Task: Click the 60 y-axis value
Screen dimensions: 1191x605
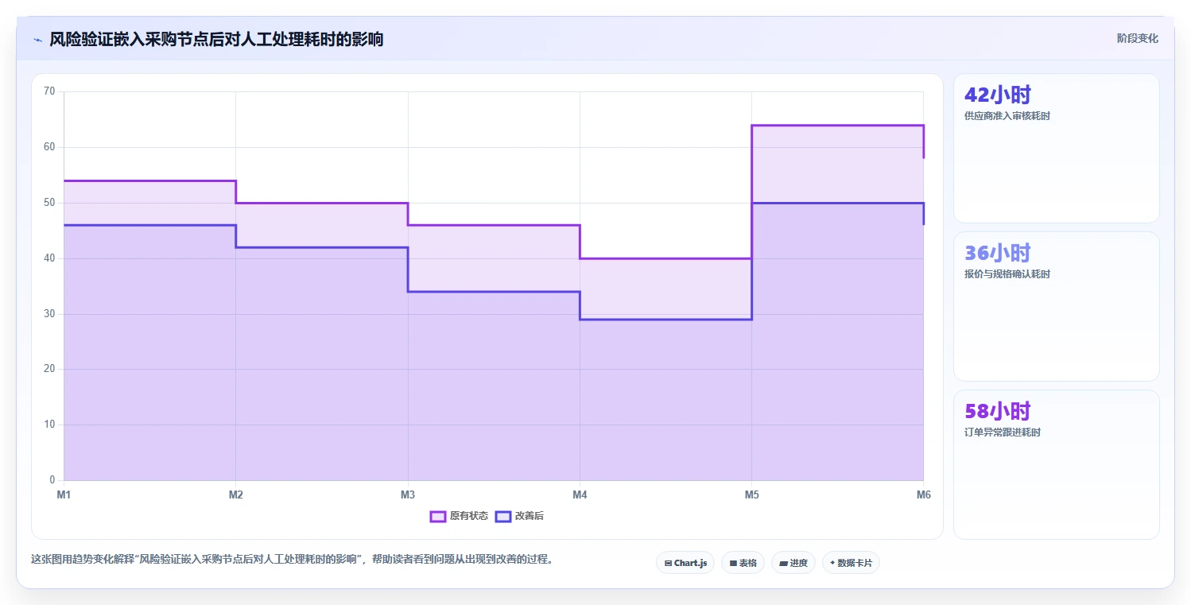Action: click(49, 147)
